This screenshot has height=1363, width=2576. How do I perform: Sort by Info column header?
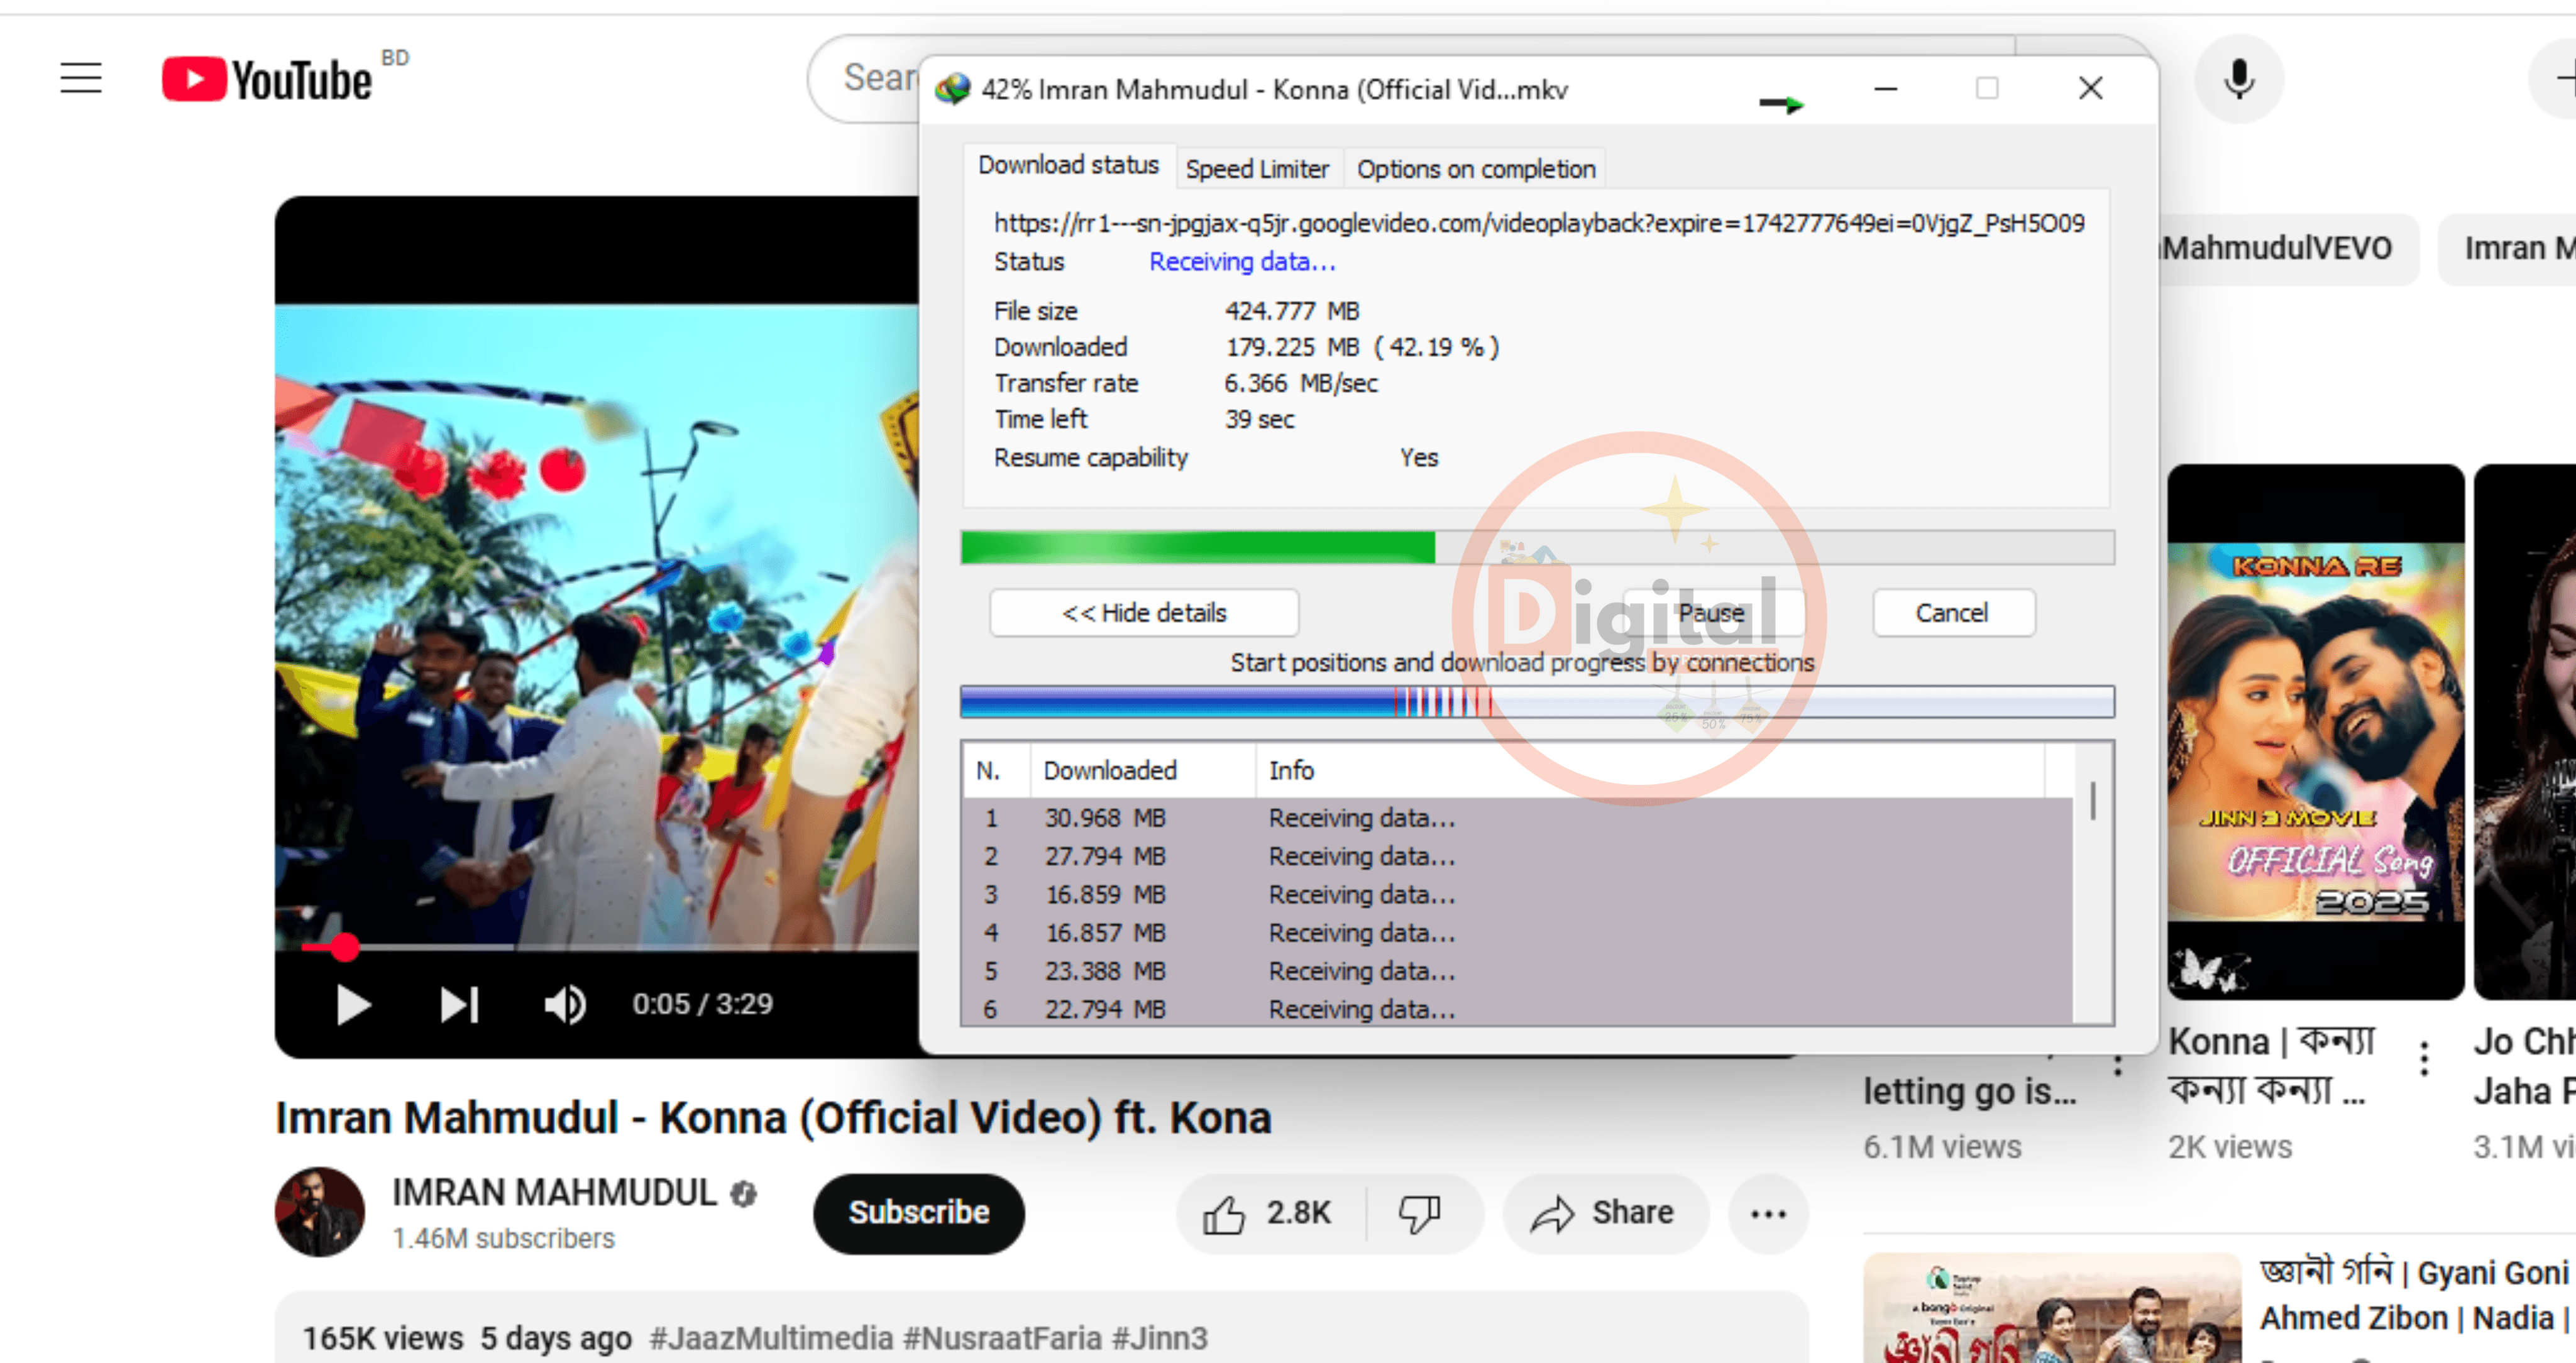pyautogui.click(x=1650, y=770)
